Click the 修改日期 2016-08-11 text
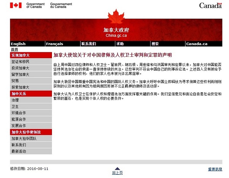The height and width of the screenshot is (178, 229). [29, 169]
